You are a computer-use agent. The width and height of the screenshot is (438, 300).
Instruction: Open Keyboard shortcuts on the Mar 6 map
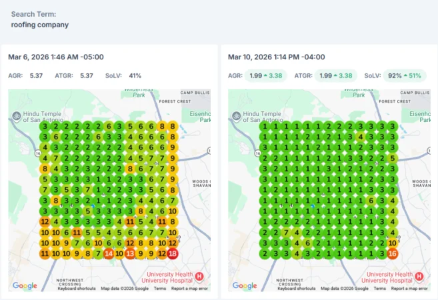pos(77,289)
